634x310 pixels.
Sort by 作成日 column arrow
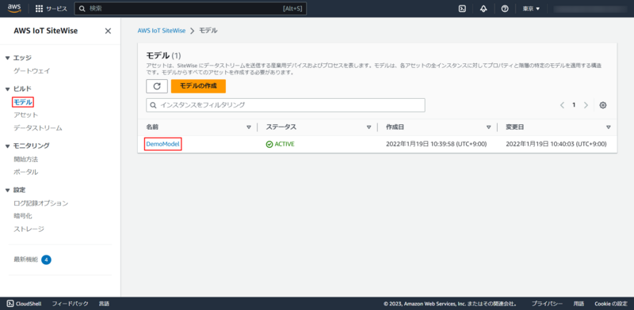click(x=488, y=127)
